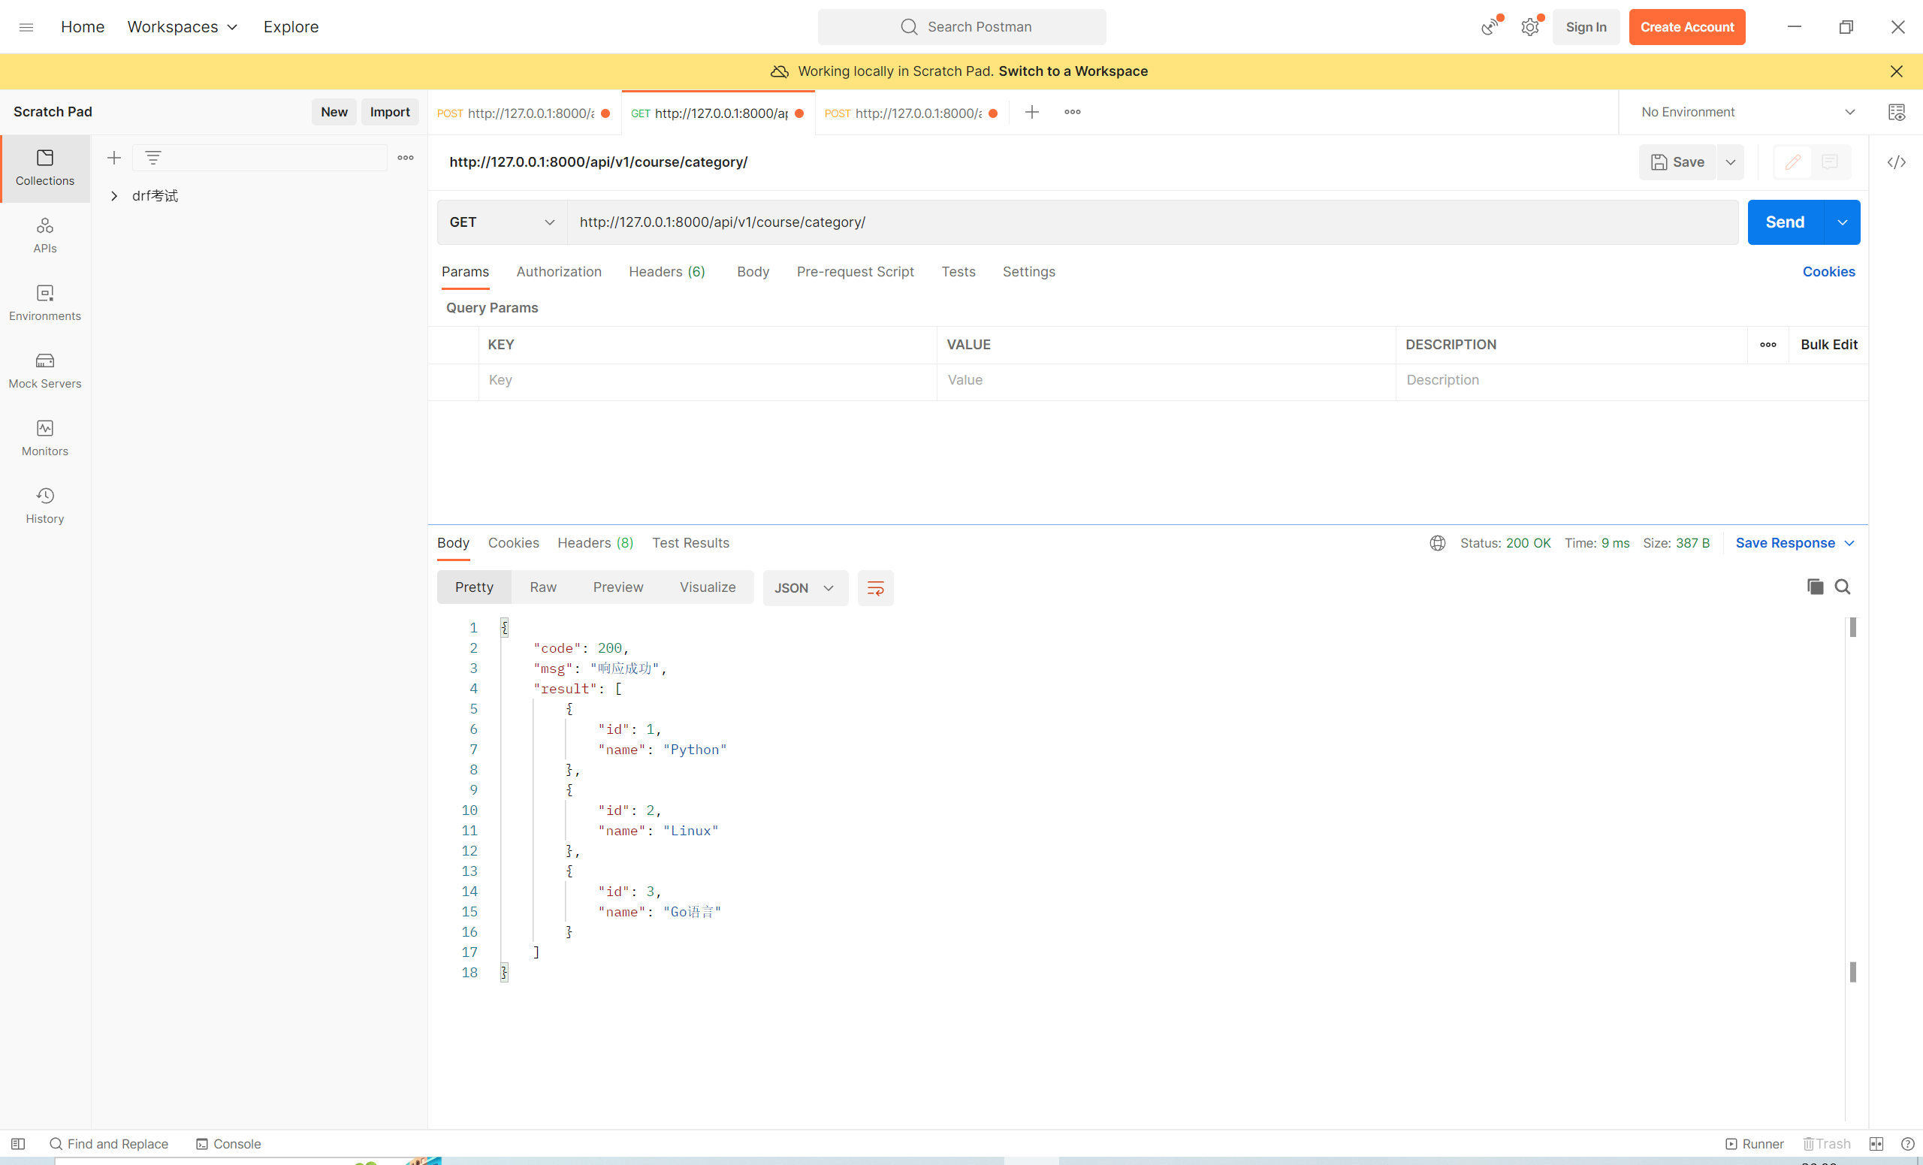Open the GET method dropdown
Image resolution: width=1923 pixels, height=1165 pixels.
(x=502, y=222)
